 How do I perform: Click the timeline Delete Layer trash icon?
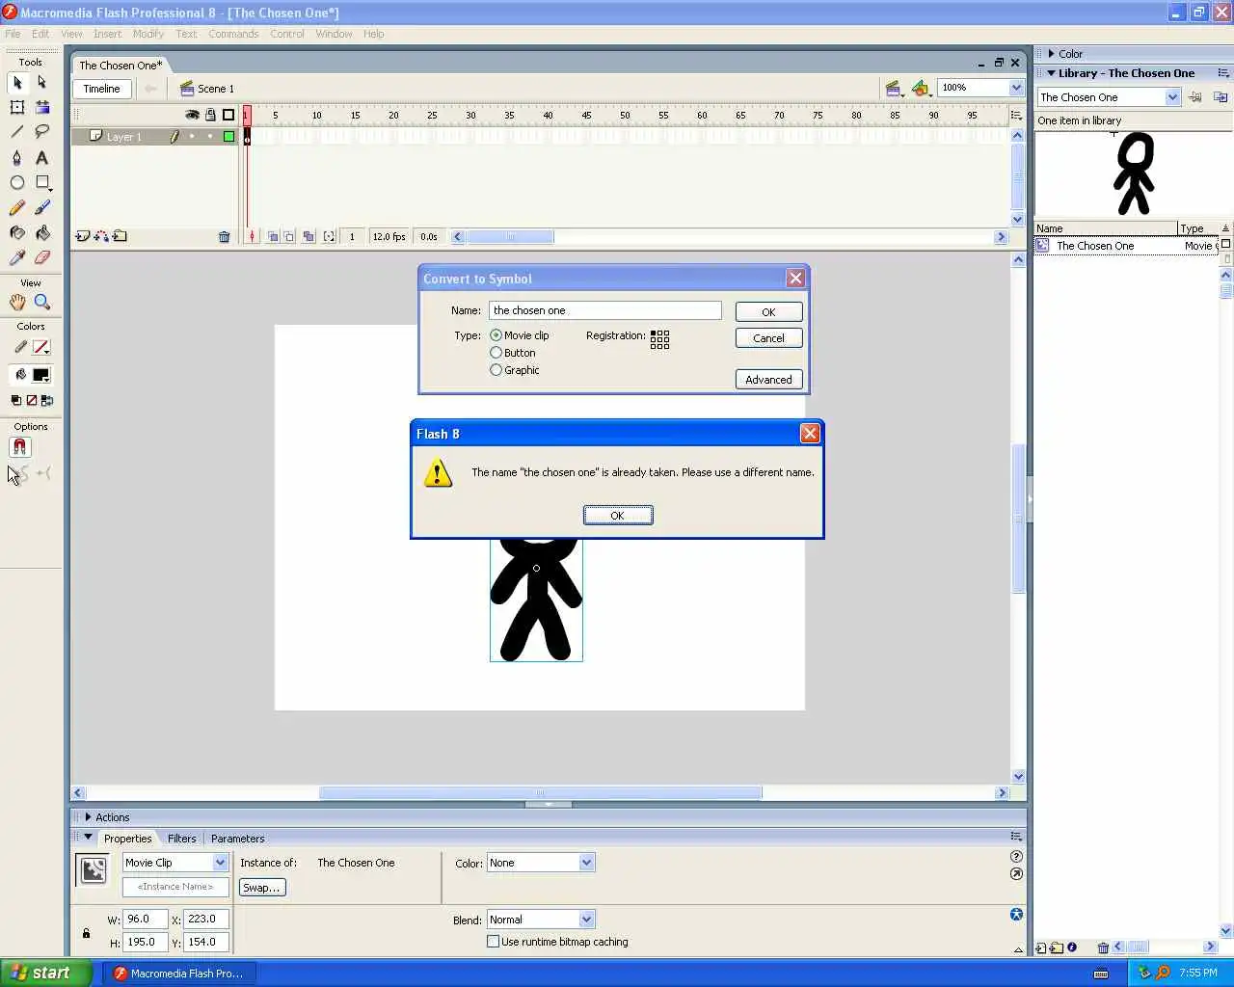click(x=224, y=236)
